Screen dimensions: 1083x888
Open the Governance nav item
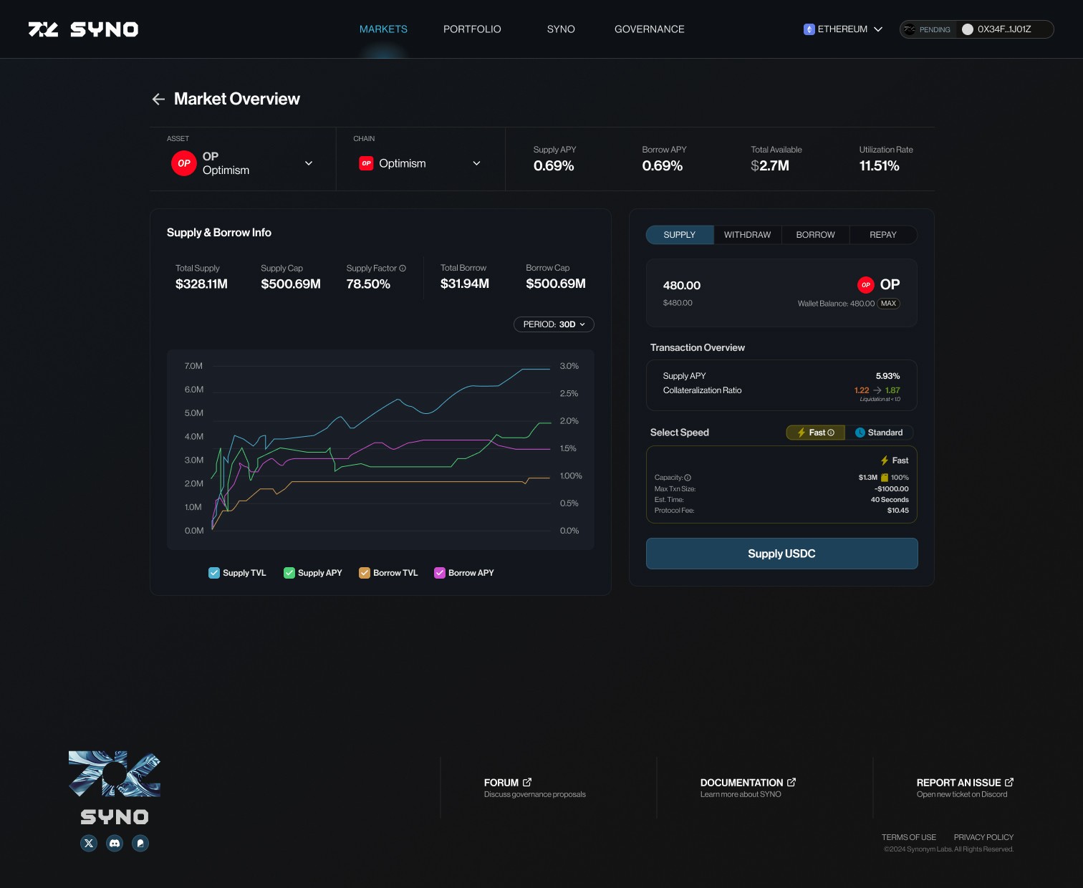[650, 29]
